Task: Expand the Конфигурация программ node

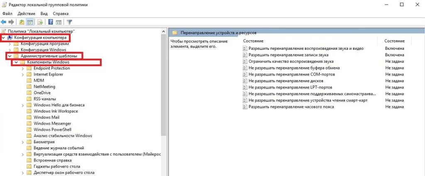Action: (x=10, y=44)
